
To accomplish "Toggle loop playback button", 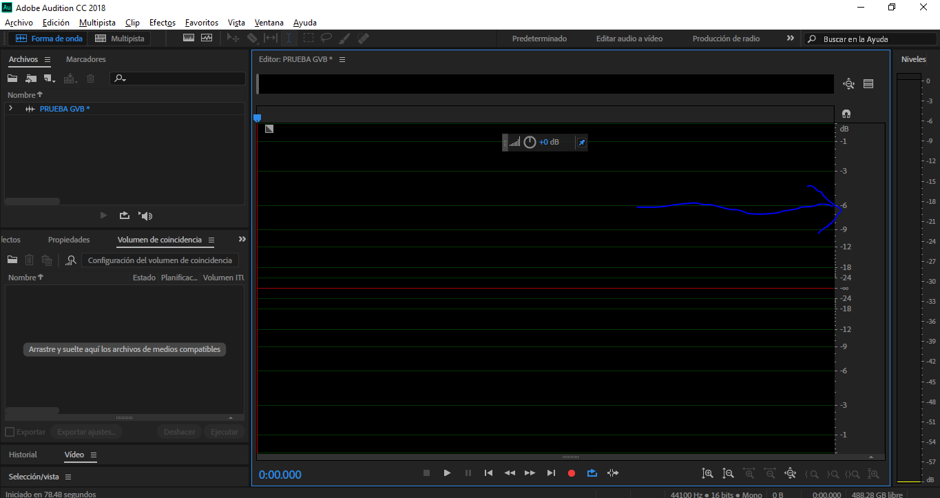I will click(x=592, y=473).
